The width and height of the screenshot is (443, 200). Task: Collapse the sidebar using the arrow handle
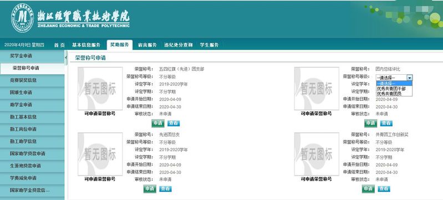[66, 58]
